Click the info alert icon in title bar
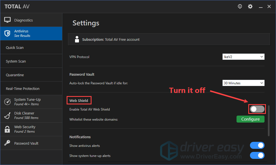This screenshot has height=165, width=276. coord(240,6)
